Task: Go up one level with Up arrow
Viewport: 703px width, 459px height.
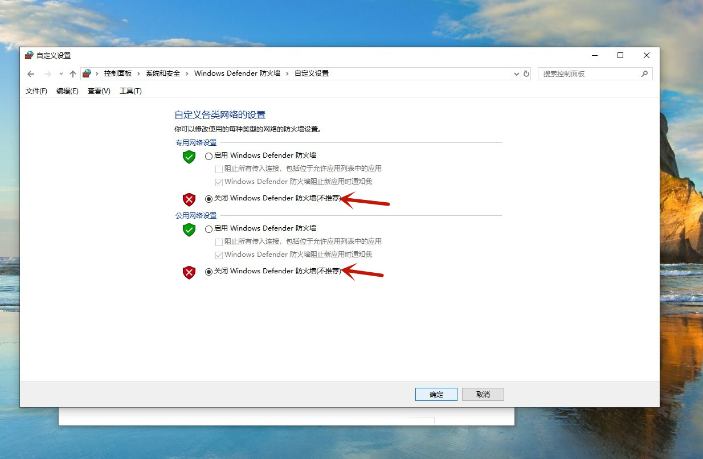Action: click(x=73, y=74)
